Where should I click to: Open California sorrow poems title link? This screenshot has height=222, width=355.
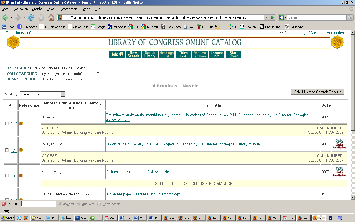pyautogui.click(x=138, y=172)
